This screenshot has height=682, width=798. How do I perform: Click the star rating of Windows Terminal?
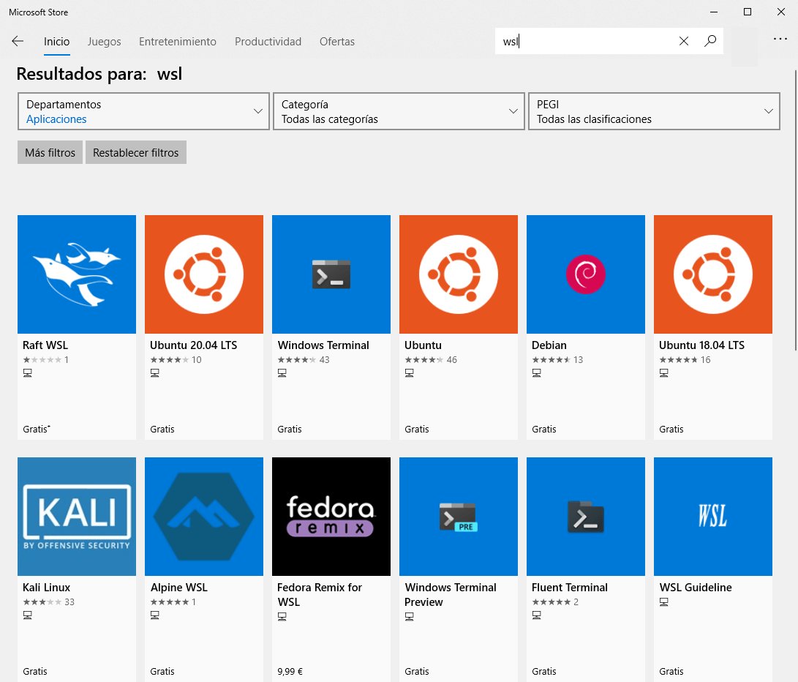tap(297, 359)
